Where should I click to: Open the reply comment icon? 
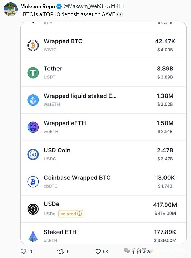[x=23, y=251]
